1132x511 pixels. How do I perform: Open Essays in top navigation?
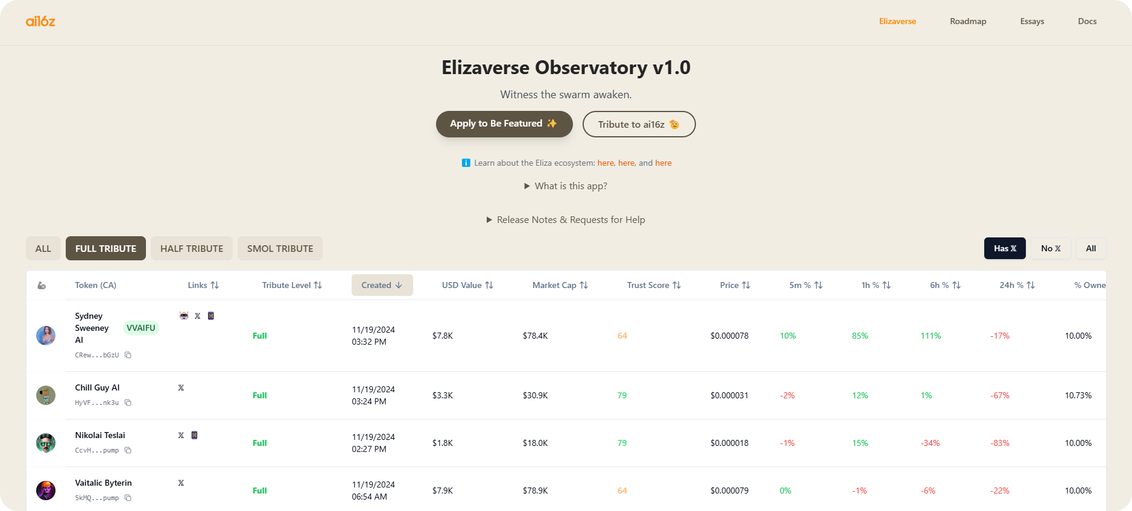tap(1032, 21)
